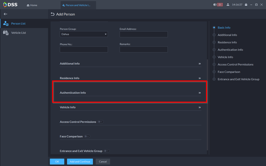This screenshot has height=166, width=266.
Task: Click the Basic Info step marker dot
Action: pyautogui.click(x=214, y=28)
